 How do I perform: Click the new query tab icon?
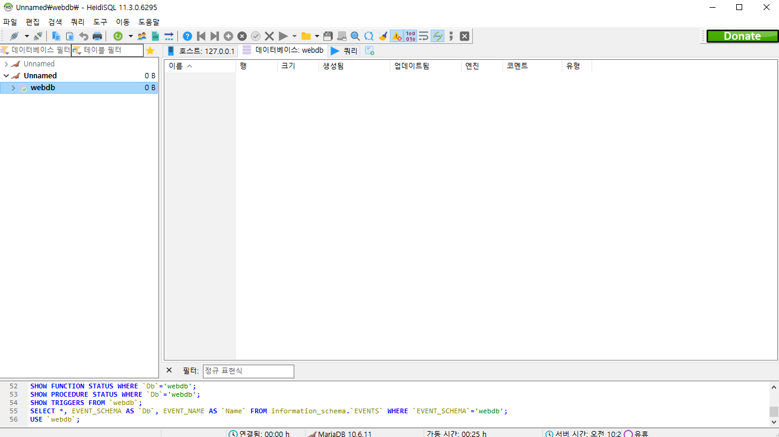370,50
